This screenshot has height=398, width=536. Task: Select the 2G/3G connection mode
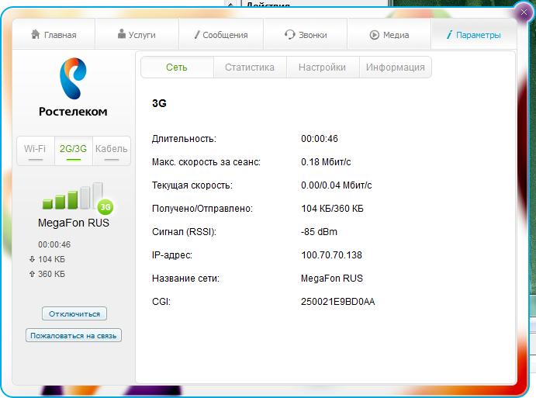73,150
